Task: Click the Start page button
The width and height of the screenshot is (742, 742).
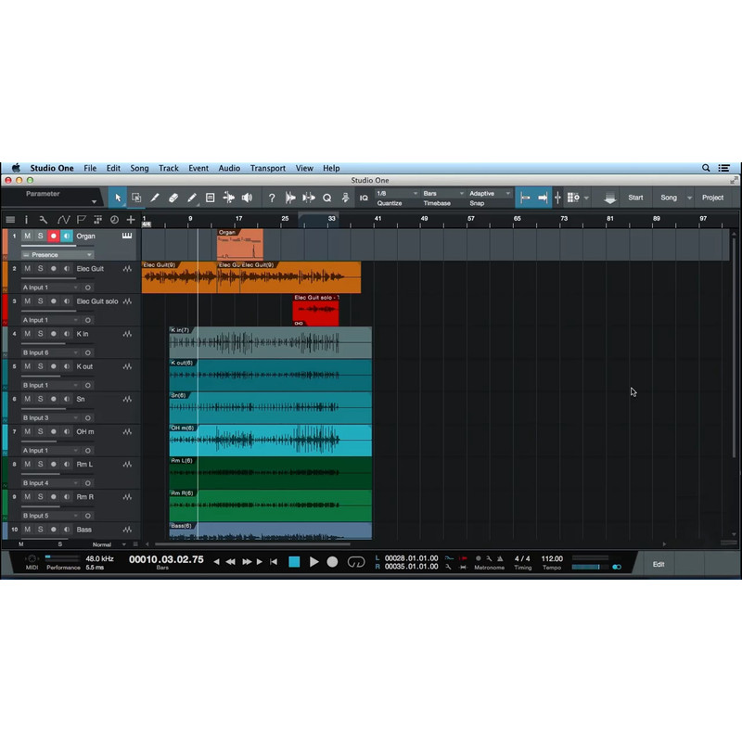Action: pyautogui.click(x=635, y=198)
